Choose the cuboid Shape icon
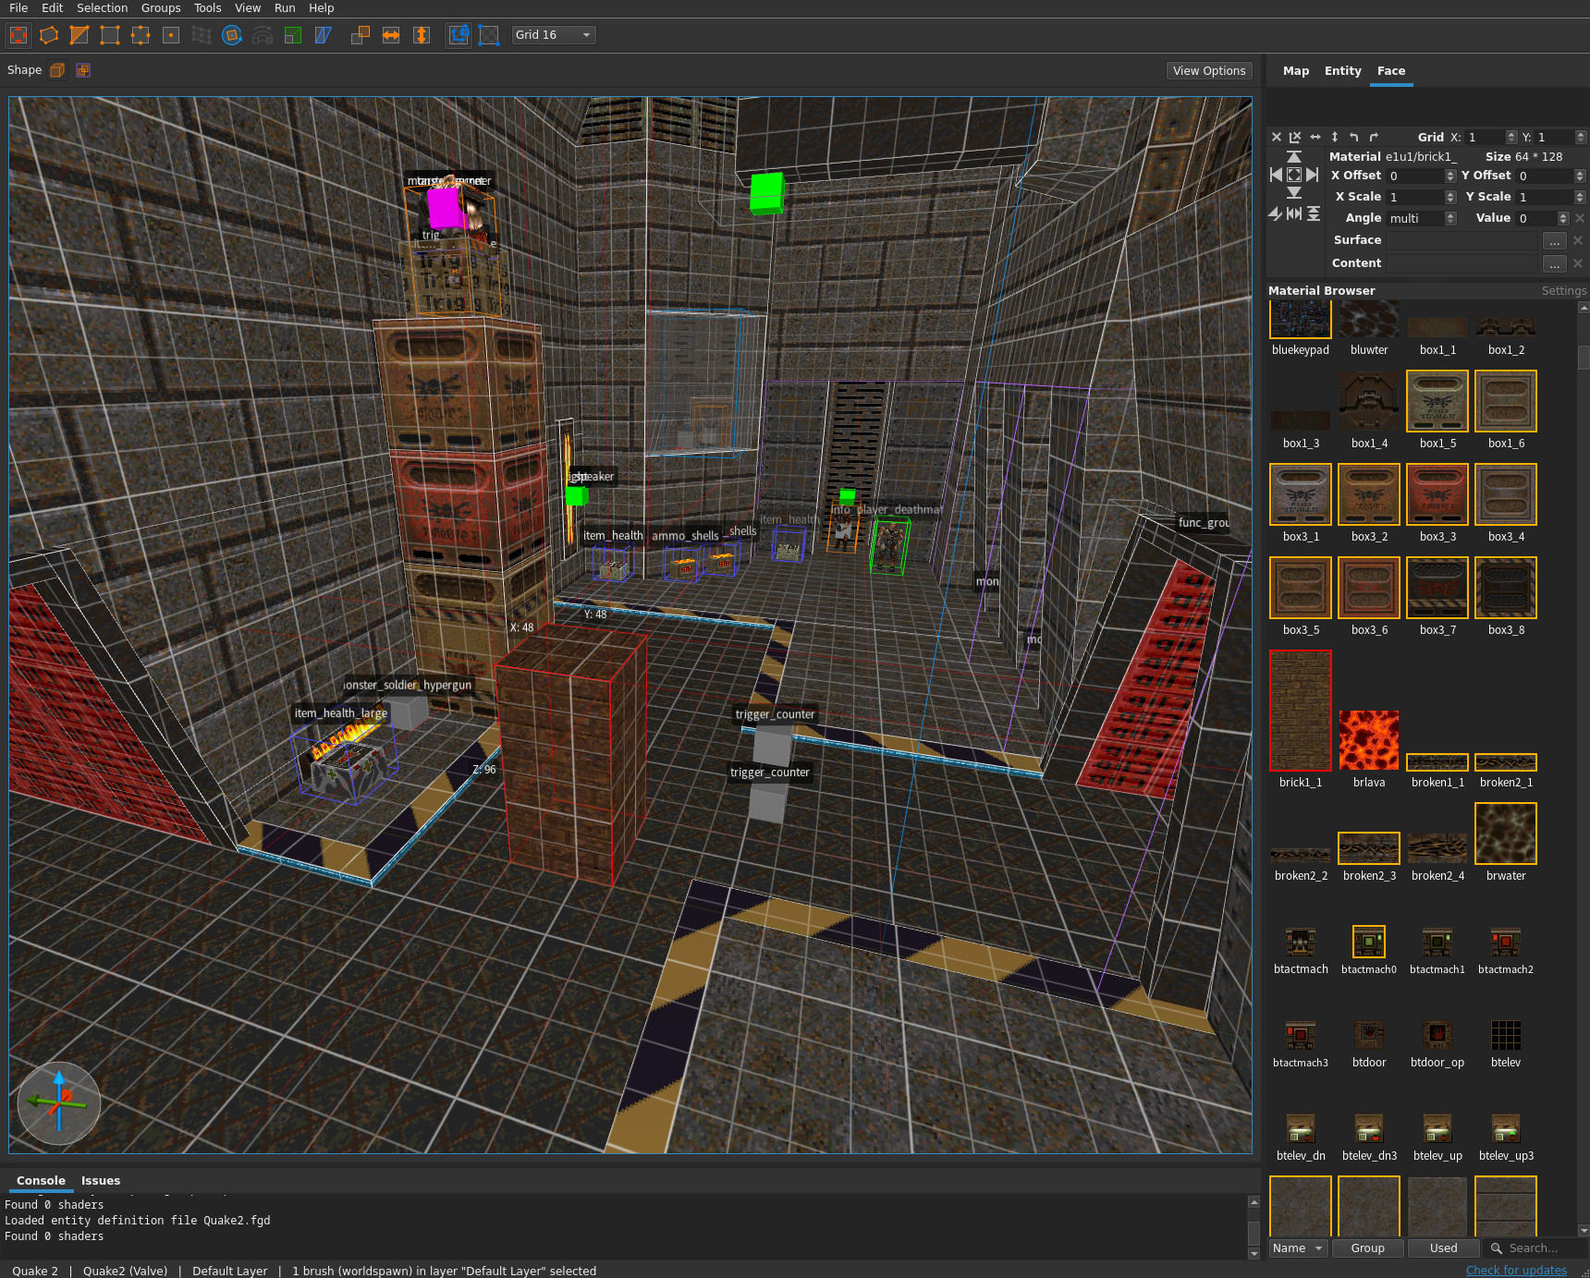This screenshot has height=1278, width=1590. (57, 70)
